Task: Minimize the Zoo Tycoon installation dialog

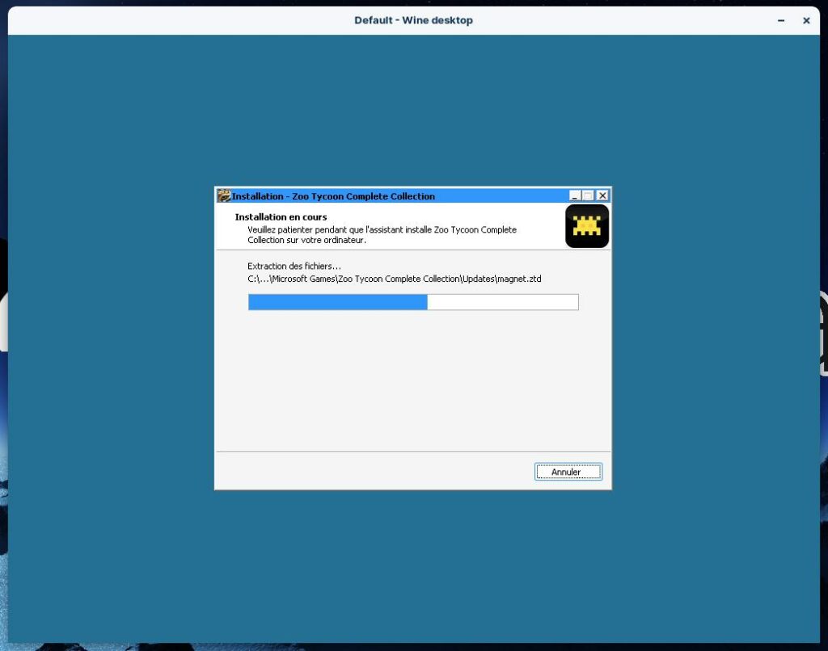Action: click(575, 195)
